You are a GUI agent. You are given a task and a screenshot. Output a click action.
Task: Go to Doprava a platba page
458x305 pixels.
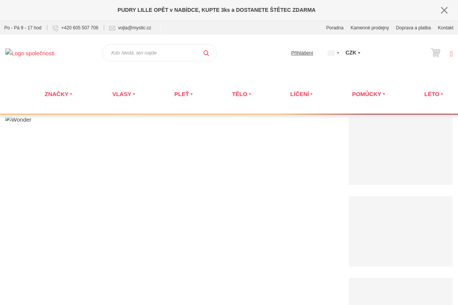point(413,28)
